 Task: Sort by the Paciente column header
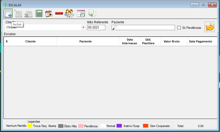pos(85,41)
